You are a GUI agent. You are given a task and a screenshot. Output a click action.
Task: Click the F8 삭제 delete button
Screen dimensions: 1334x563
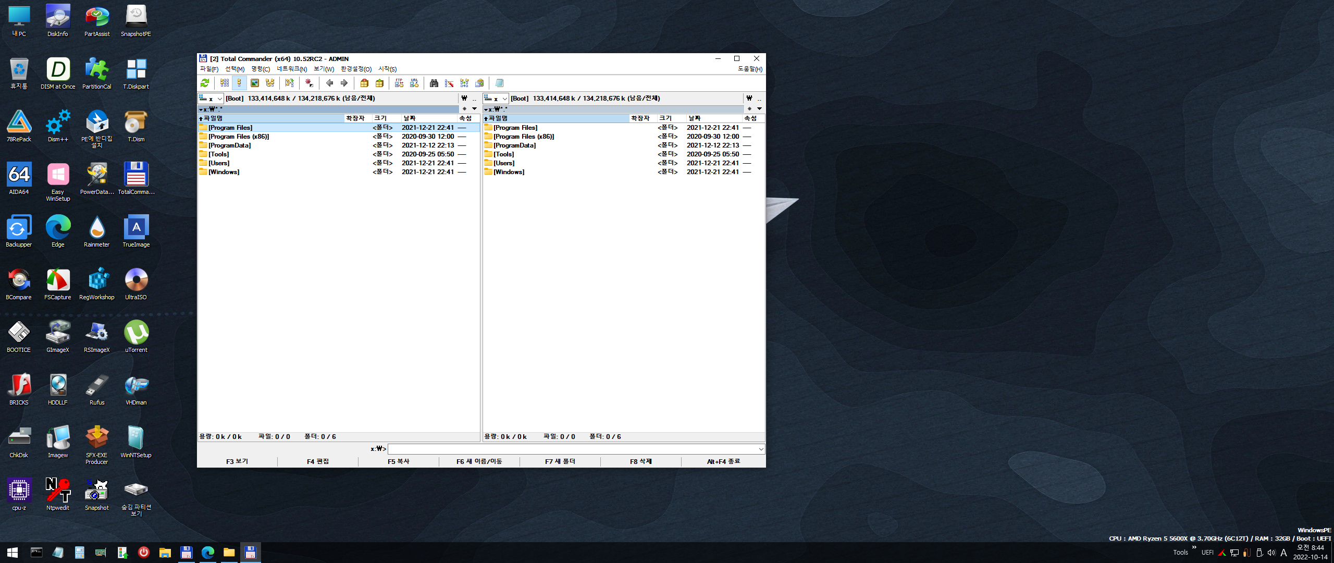point(641,461)
